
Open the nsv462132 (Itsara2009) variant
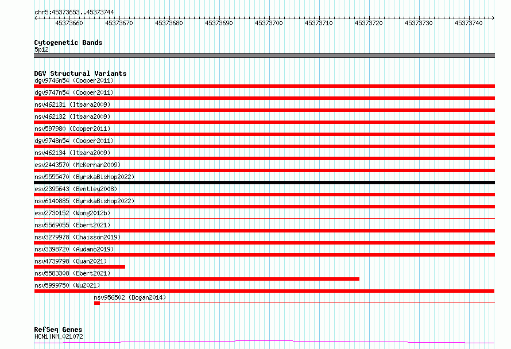tap(72, 117)
